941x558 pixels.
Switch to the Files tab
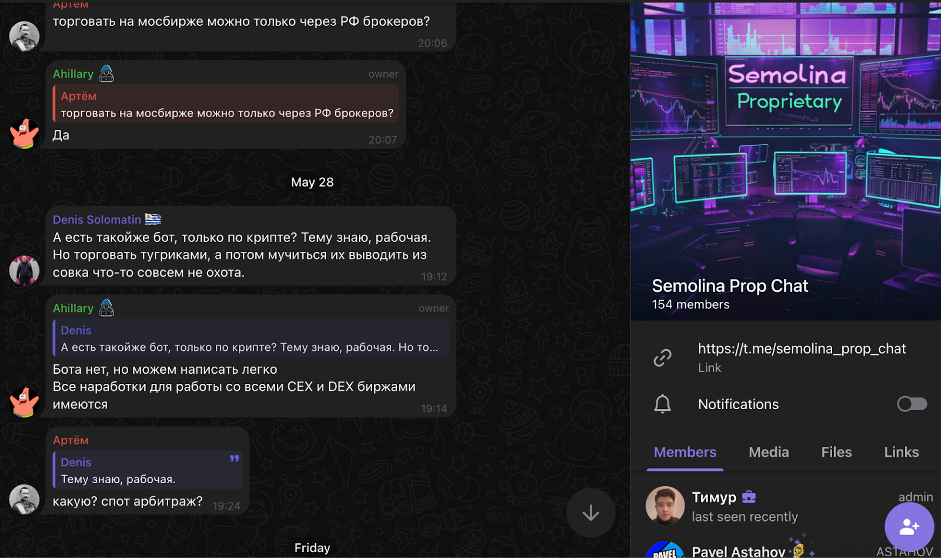tap(836, 452)
